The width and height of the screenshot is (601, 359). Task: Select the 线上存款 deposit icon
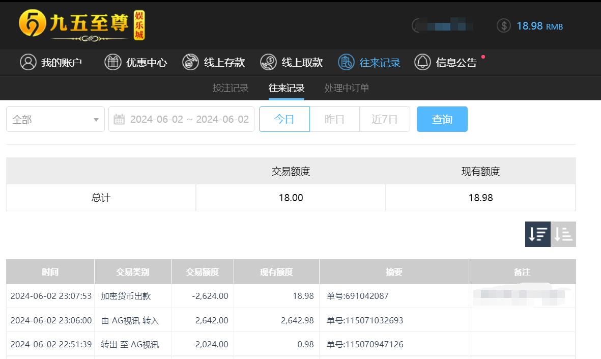[190, 62]
